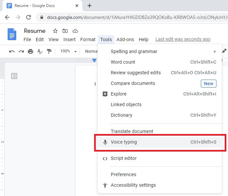The height and width of the screenshot is (196, 228).
Task: Open the 100% zoom dropdown
Action: pos(68,51)
